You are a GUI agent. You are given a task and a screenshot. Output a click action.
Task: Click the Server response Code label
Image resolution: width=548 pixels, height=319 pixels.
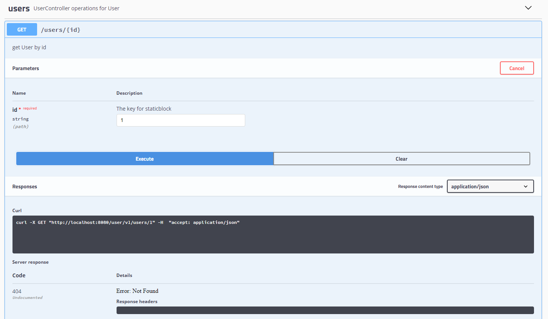pyautogui.click(x=19, y=275)
